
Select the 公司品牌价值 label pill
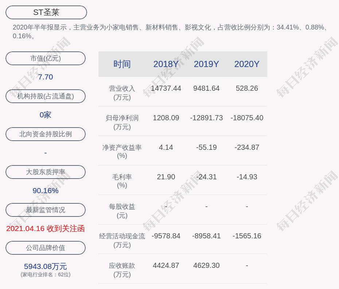46,248
